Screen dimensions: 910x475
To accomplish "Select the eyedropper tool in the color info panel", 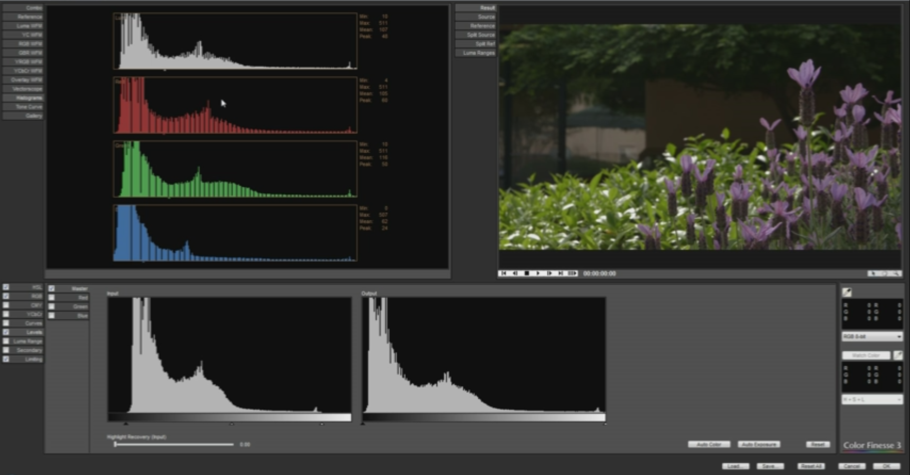I will [x=847, y=292].
